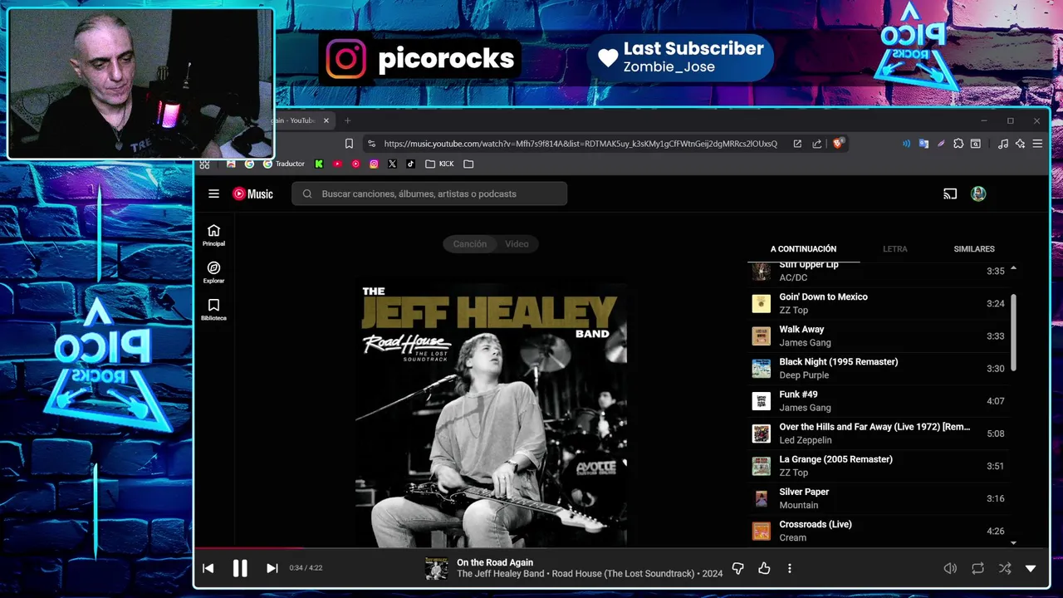Open the Traductor bookmark
Image resolution: width=1063 pixels, height=598 pixels.
283,164
